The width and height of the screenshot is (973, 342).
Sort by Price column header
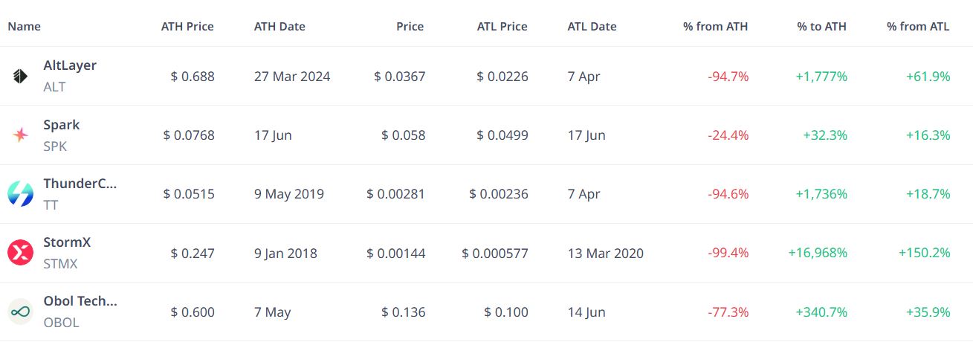click(x=410, y=26)
